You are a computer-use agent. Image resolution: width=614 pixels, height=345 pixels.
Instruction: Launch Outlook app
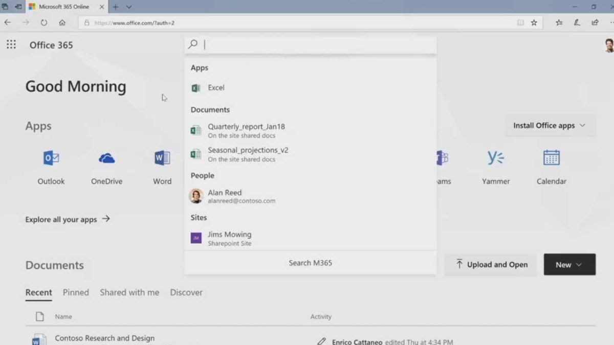[x=51, y=167]
